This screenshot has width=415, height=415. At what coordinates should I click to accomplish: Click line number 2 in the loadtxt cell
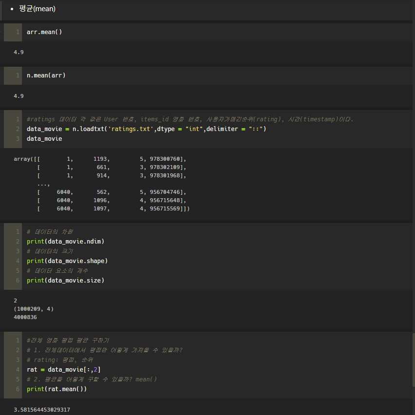point(18,129)
